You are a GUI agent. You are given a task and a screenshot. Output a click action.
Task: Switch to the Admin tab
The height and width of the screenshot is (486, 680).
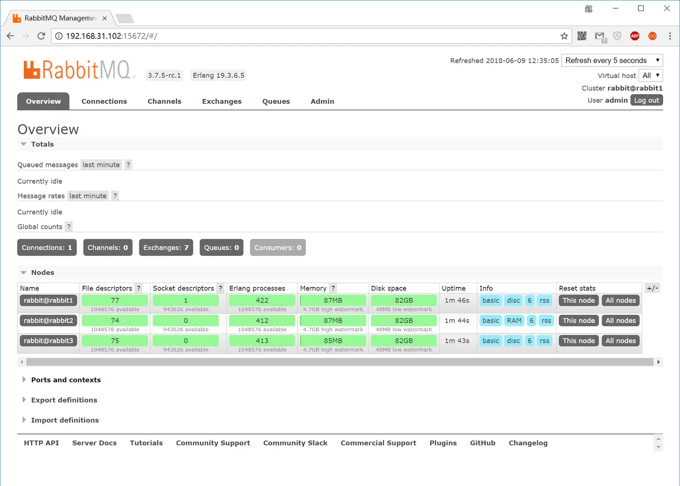coord(323,101)
